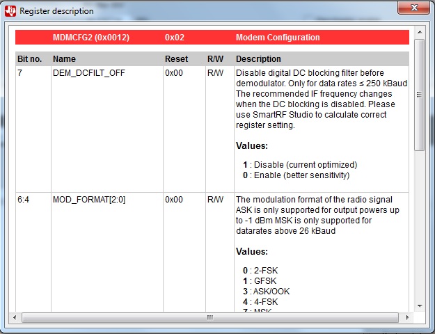Click the GFSK modulation value entry
The image size is (435, 334).
click(x=260, y=280)
